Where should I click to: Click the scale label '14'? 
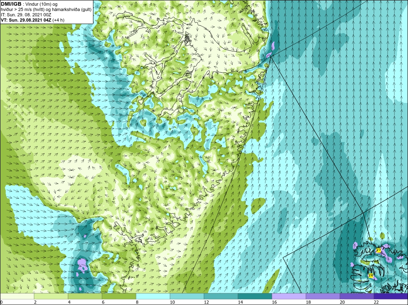240,302
